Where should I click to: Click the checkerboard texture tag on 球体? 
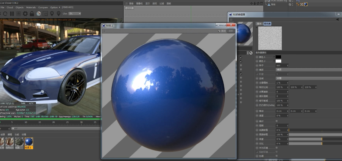302,4
